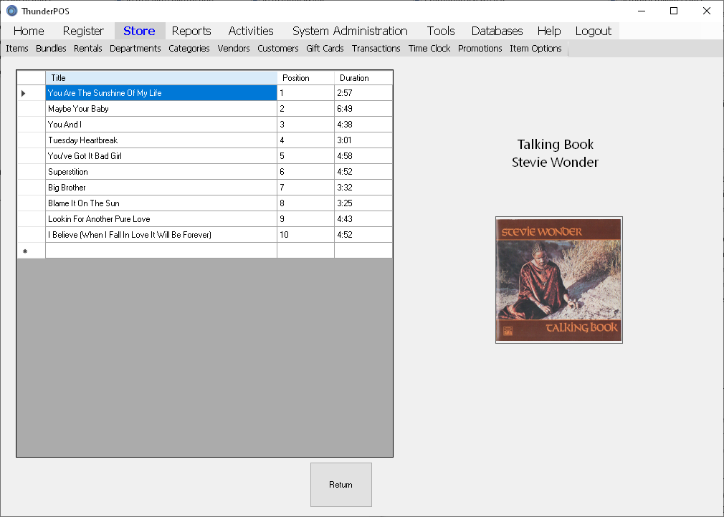The image size is (724, 517).
Task: Open the Vendors section
Action: (x=234, y=49)
